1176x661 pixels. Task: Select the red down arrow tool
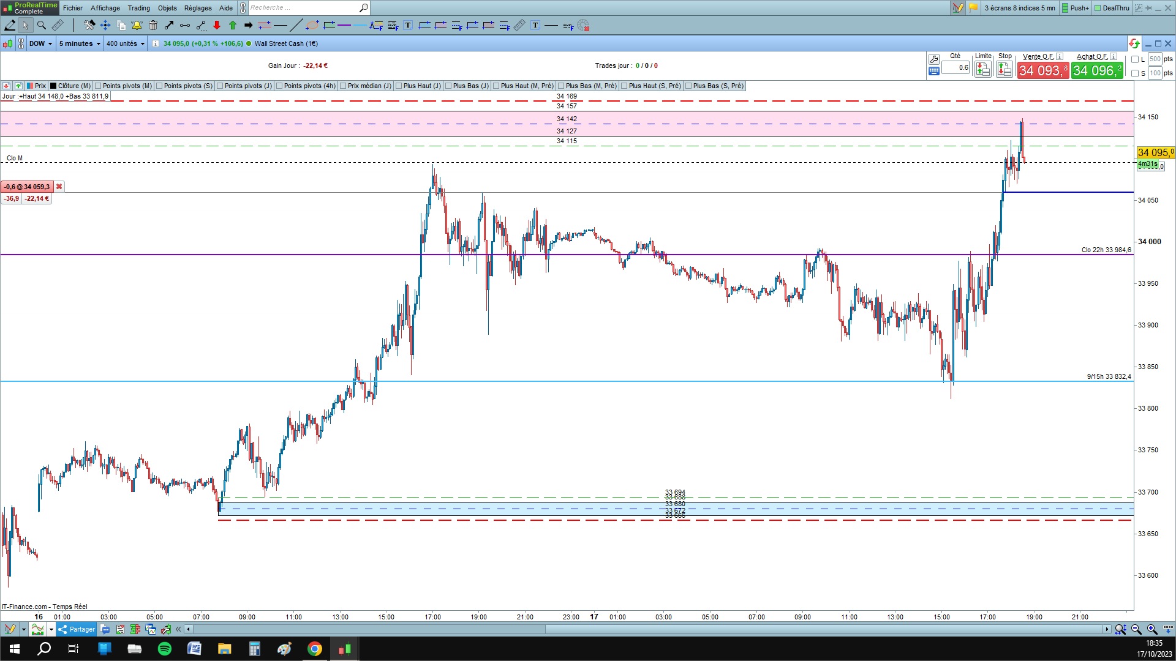[x=217, y=25]
